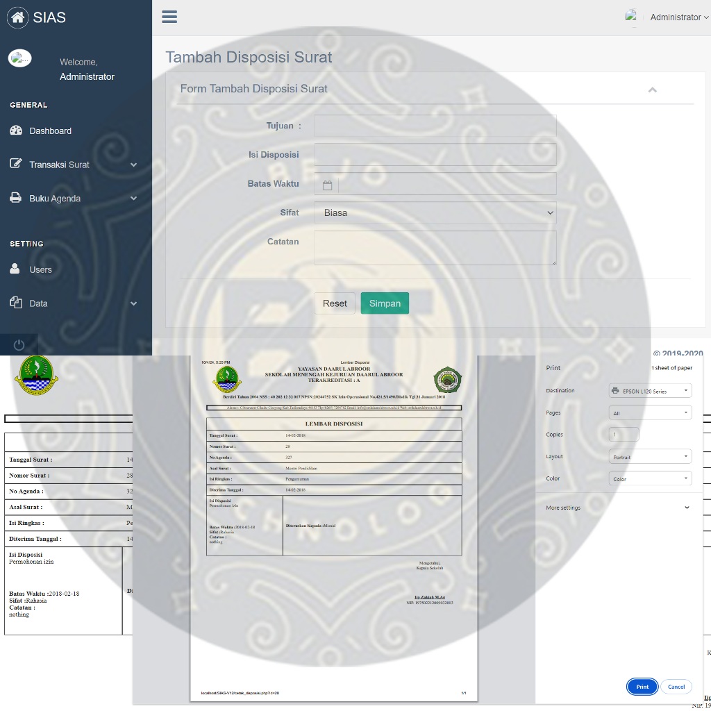711x711 pixels.
Task: Open the Batas Waktu calendar icon
Action: click(x=327, y=185)
